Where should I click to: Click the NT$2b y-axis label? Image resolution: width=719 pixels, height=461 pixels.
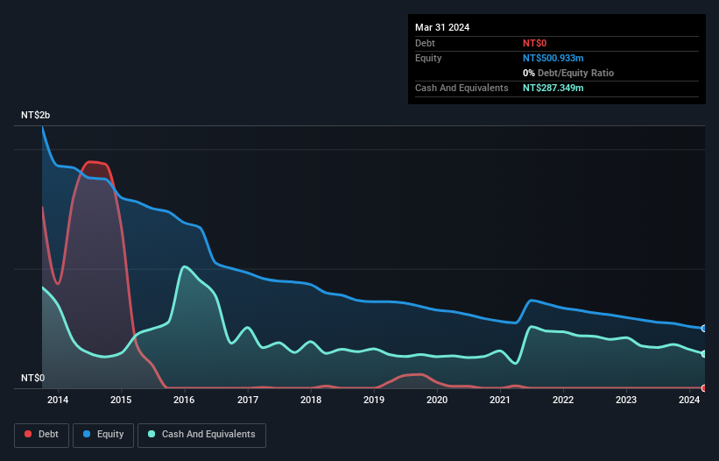35,115
